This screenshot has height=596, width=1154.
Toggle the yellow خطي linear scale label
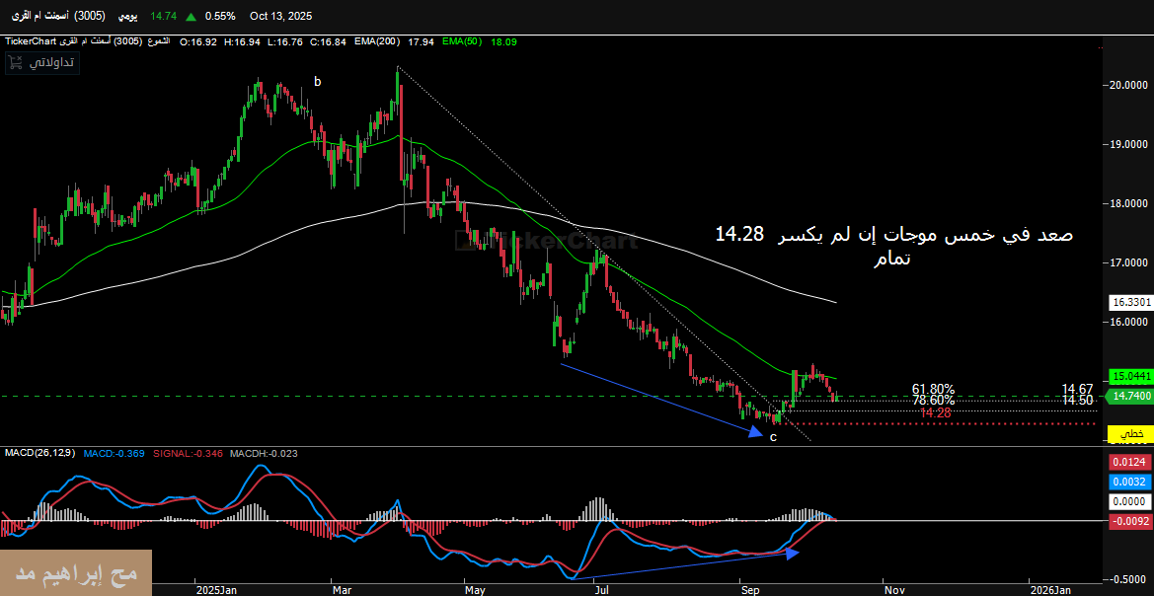1129,434
